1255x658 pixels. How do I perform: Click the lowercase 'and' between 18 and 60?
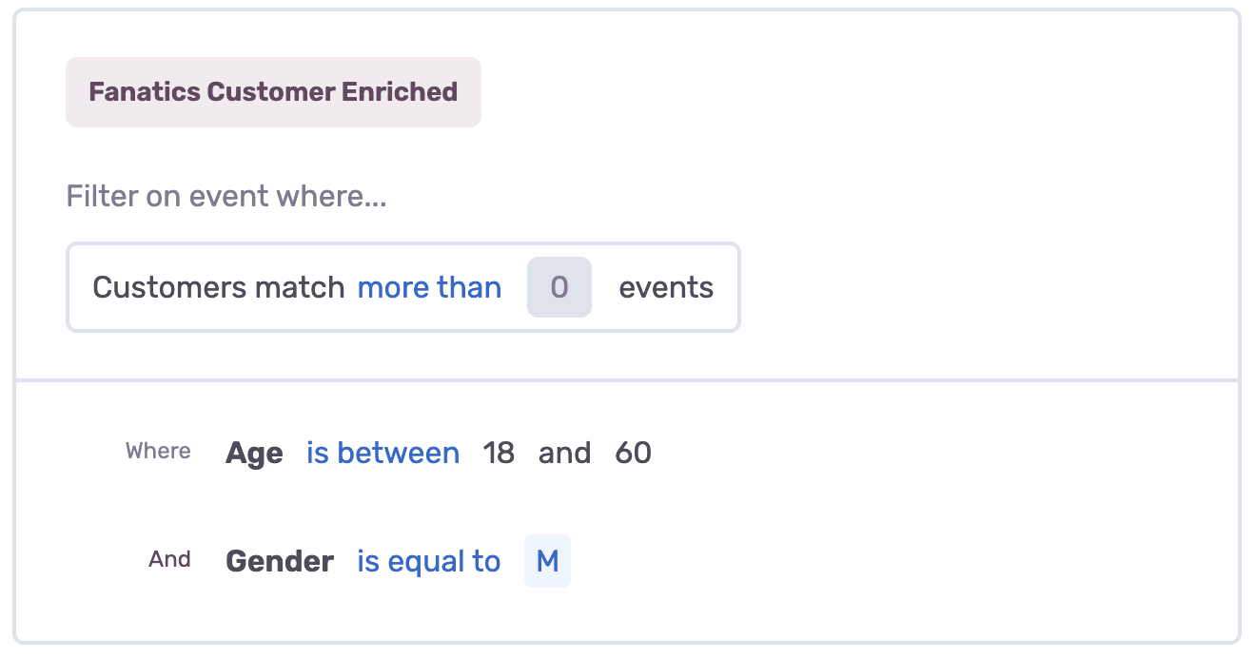coord(564,453)
